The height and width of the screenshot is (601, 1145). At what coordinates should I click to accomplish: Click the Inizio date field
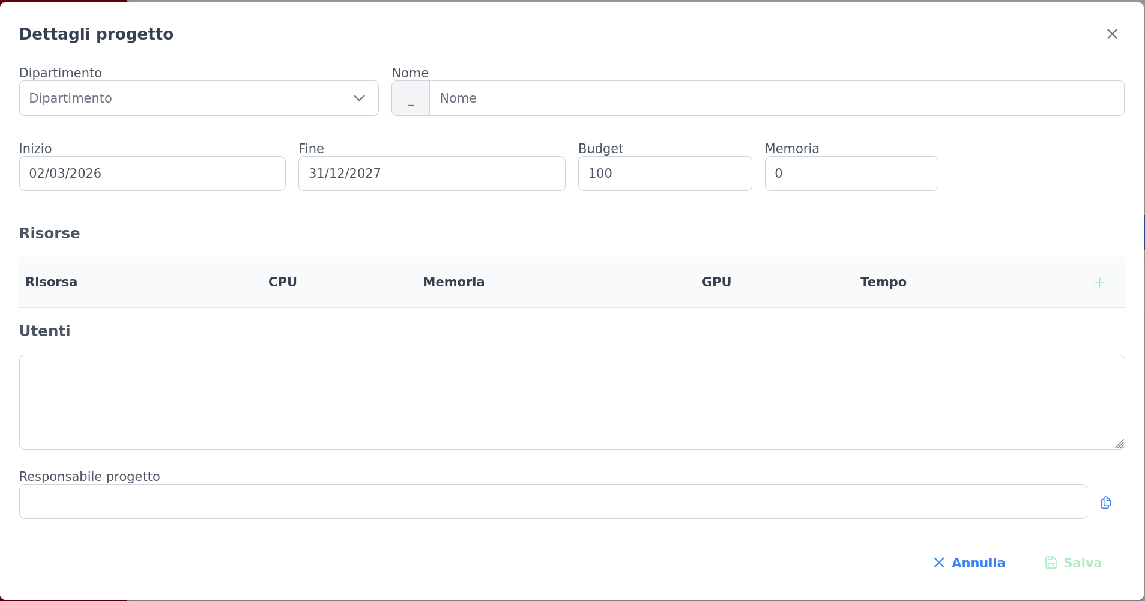point(152,174)
